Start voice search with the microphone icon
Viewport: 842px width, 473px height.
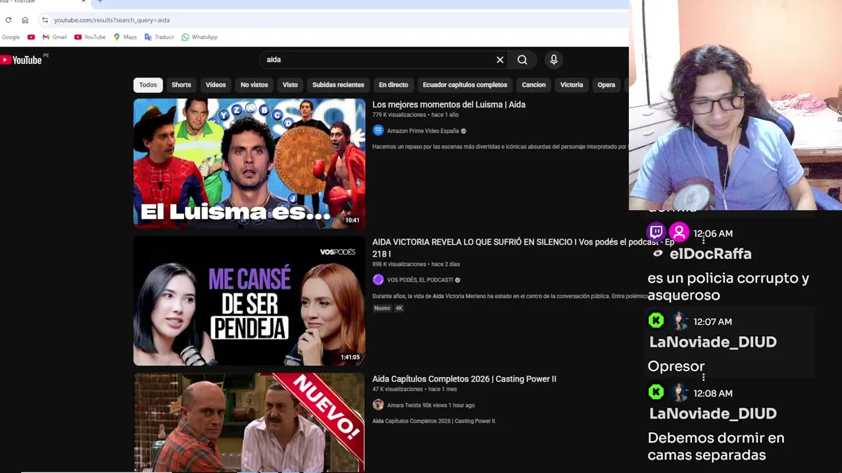pos(554,60)
